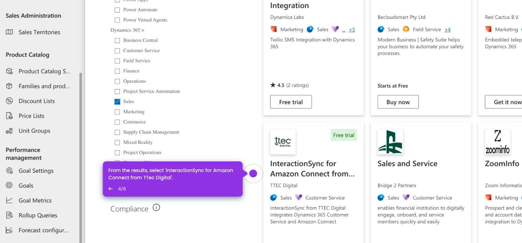Click the Discount Lists percent icon

[9, 101]
